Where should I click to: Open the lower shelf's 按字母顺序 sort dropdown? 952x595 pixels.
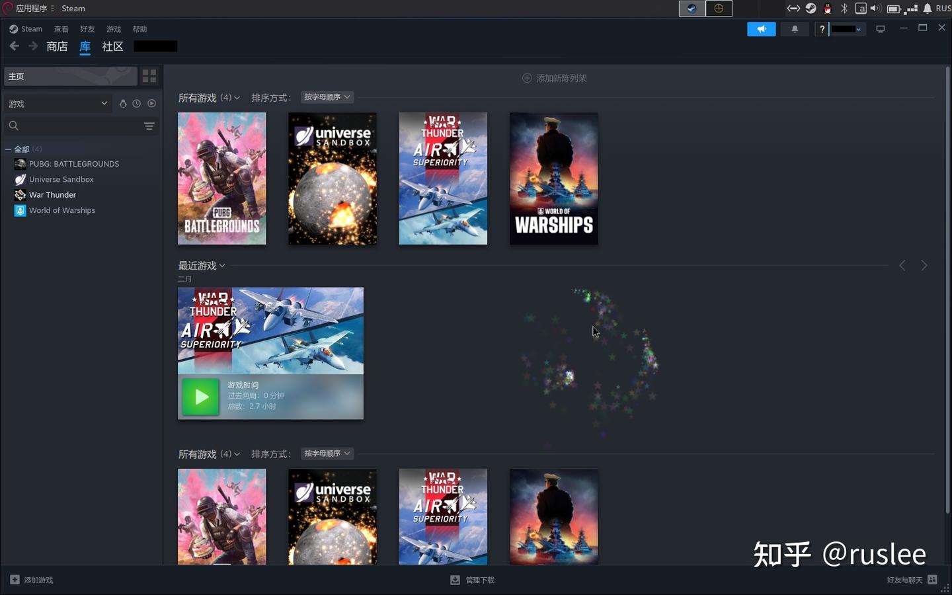327,454
